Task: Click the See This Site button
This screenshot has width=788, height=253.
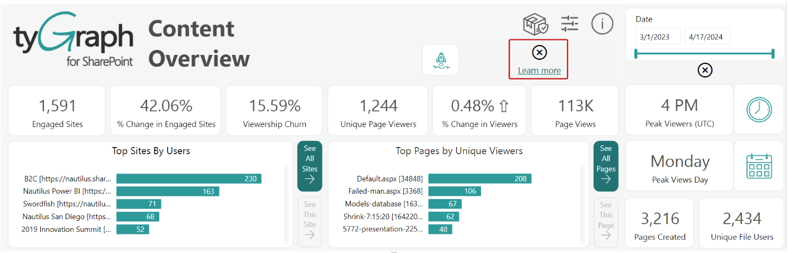Action: pos(310,221)
